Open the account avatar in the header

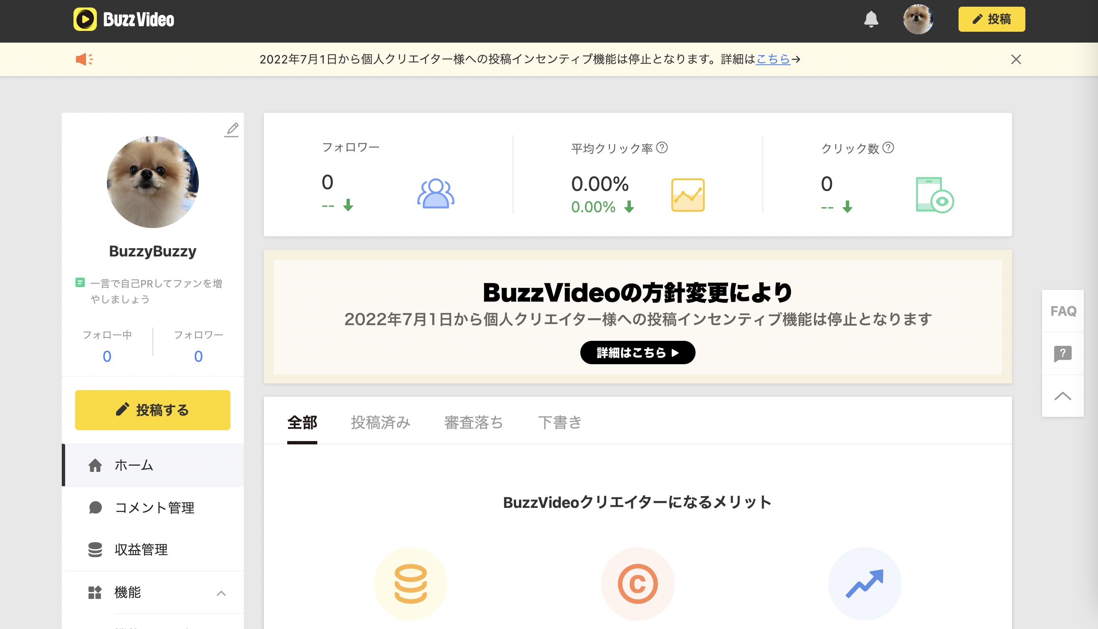918,20
